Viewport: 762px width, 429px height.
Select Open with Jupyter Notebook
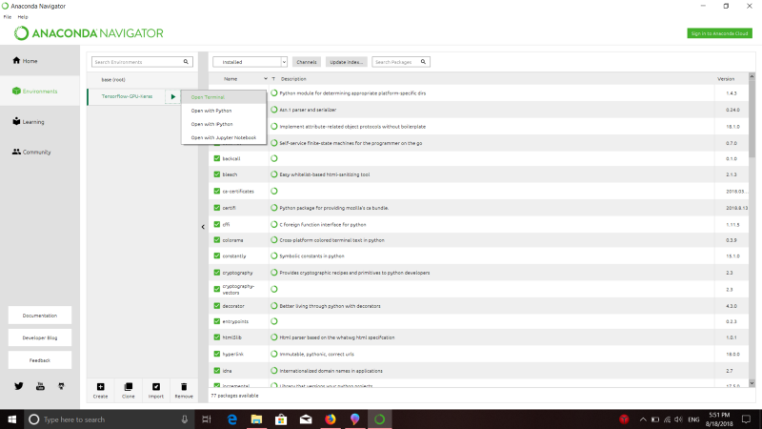224,137
